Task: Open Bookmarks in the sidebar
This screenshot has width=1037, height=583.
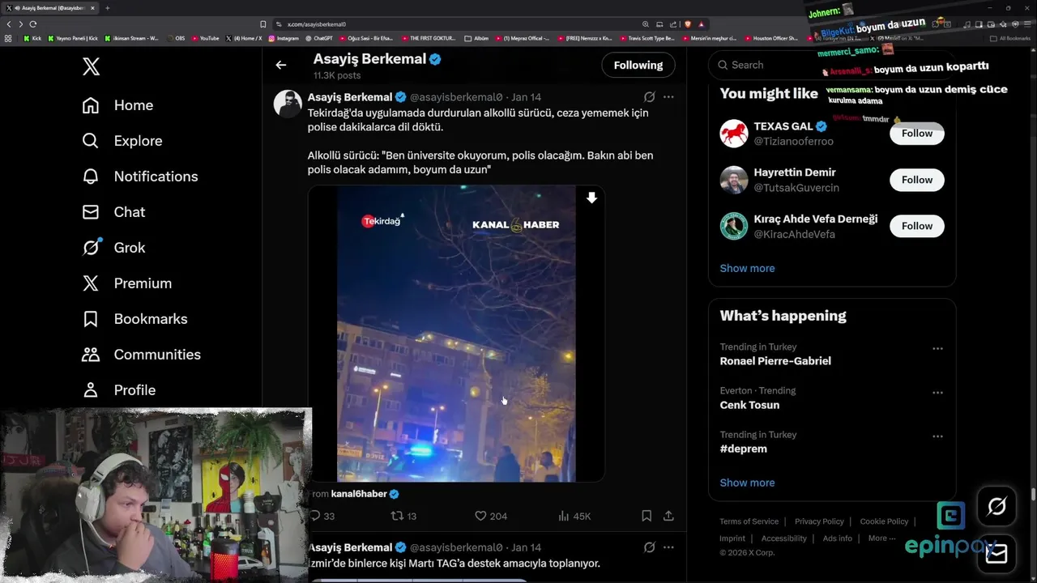Action: pyautogui.click(x=134, y=319)
